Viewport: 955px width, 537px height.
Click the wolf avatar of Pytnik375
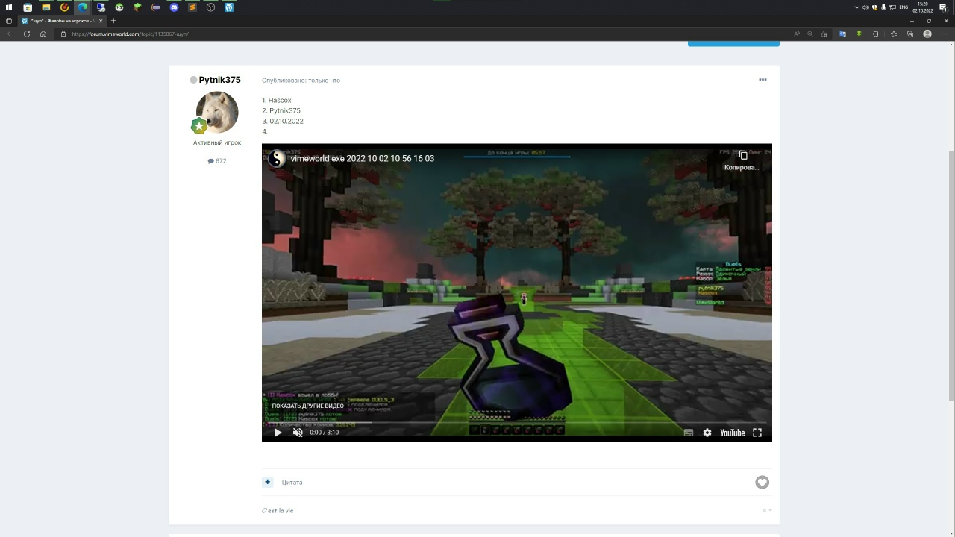(x=217, y=112)
